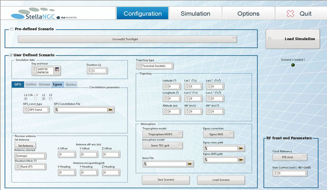Adjust the Gain Control Level stepper arrows
This screenshot has width=327, height=190.
click(276, 173)
